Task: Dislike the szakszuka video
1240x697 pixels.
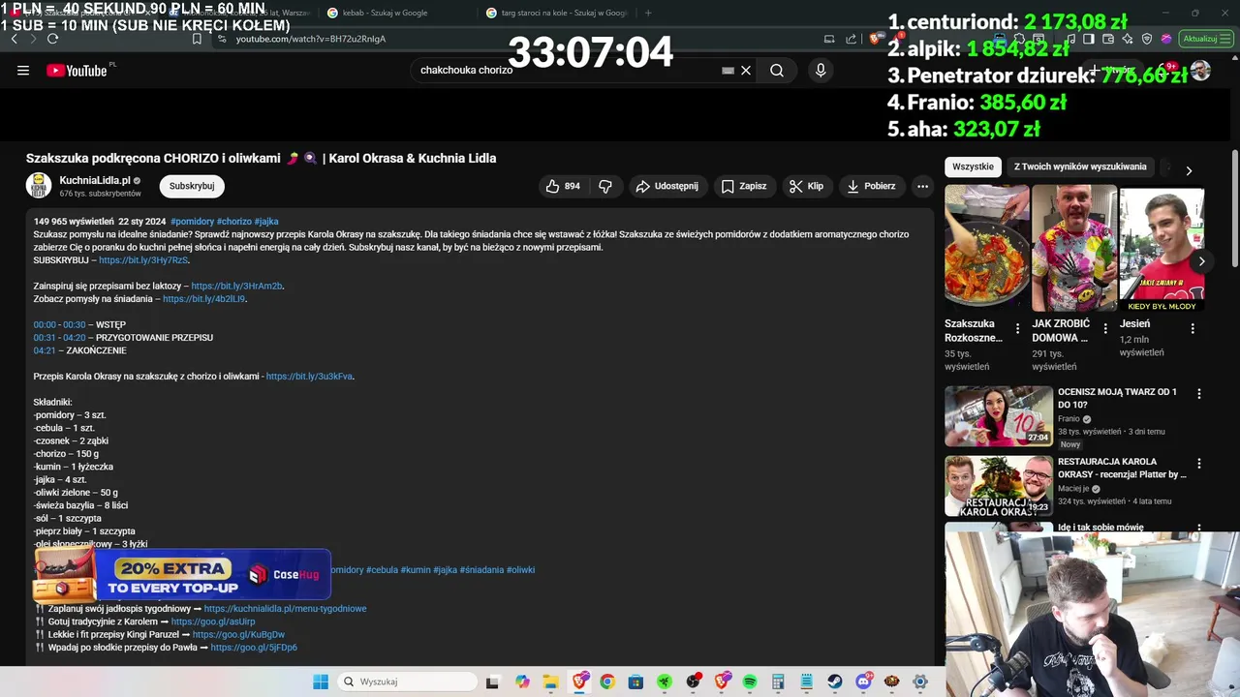Action: [605, 186]
